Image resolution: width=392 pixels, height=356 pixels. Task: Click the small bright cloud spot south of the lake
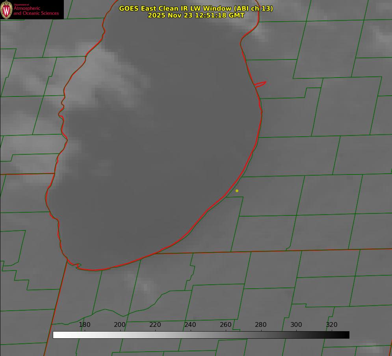click(x=146, y=286)
